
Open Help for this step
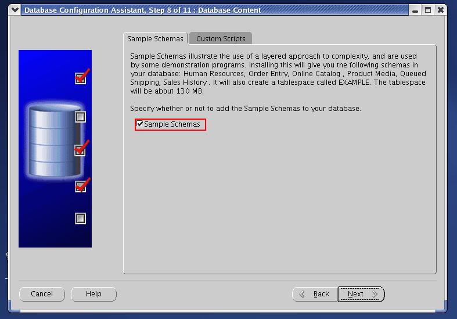click(x=93, y=294)
